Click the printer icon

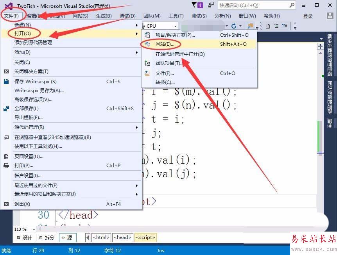6,166
